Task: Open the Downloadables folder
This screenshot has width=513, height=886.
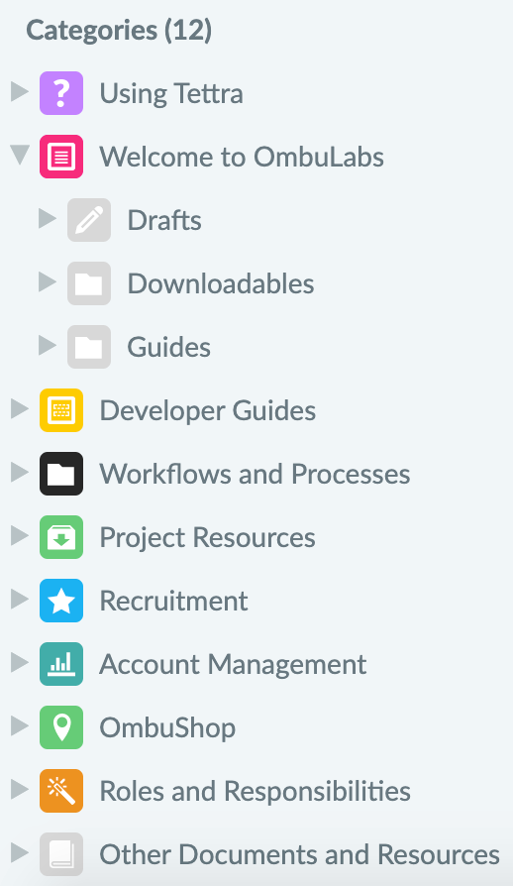Action: coord(221,283)
